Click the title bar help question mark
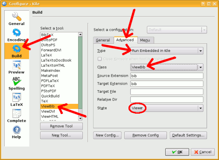 203,4
